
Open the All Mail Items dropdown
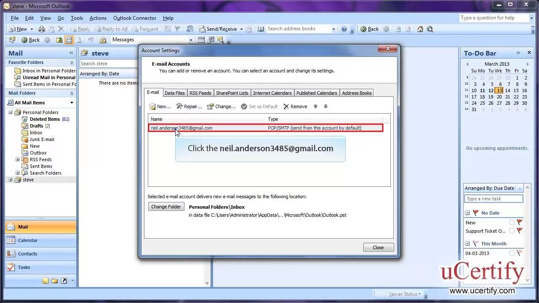(x=72, y=102)
